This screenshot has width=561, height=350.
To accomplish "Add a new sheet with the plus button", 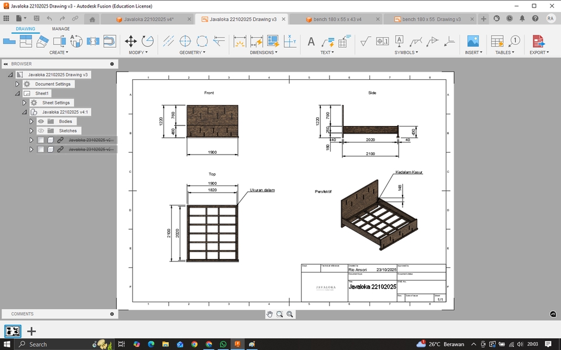I will [32, 331].
